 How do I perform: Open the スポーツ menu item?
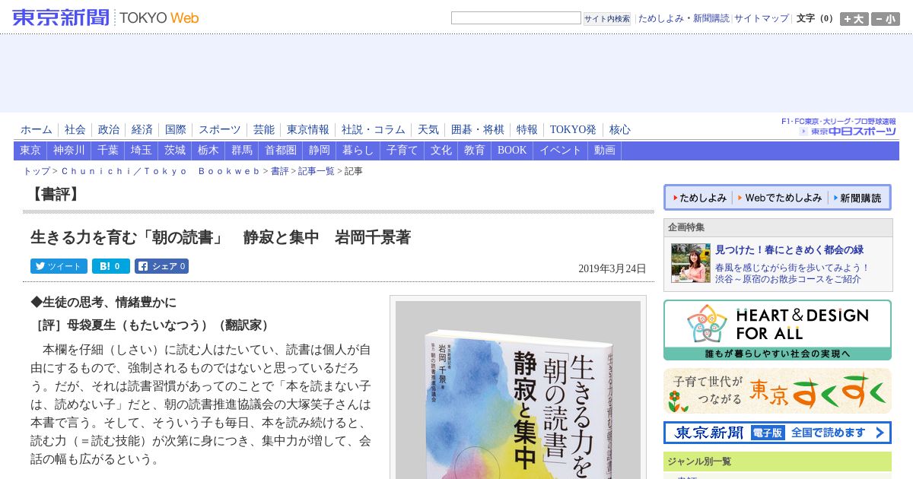tap(220, 129)
